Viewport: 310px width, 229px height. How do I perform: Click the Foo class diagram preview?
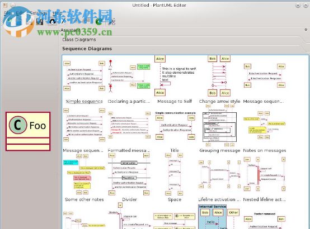click(x=28, y=131)
